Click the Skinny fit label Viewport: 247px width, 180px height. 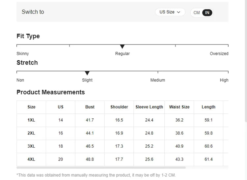(x=23, y=54)
